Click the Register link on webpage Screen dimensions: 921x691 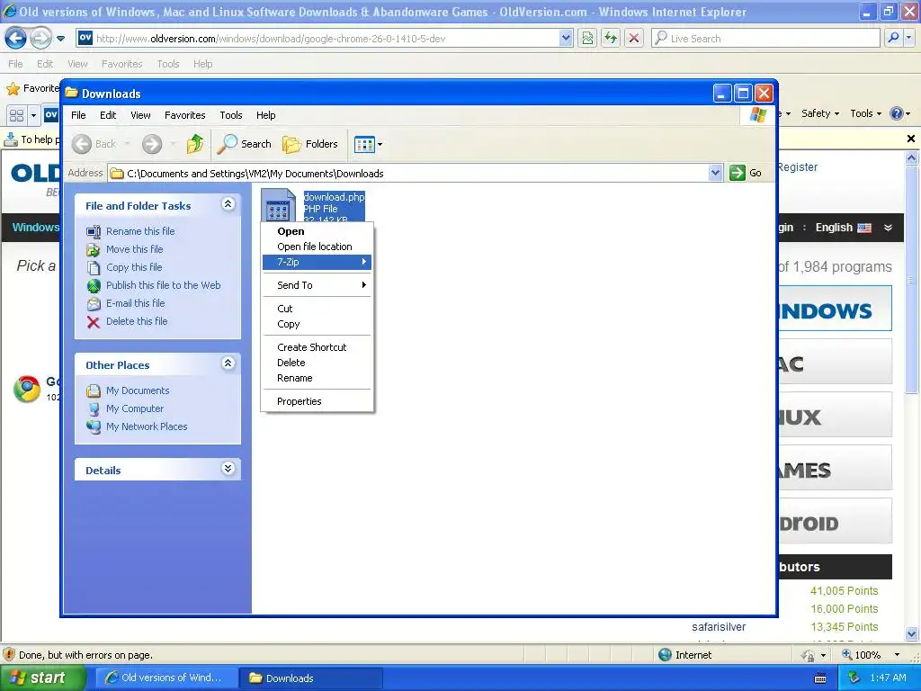[x=797, y=166]
